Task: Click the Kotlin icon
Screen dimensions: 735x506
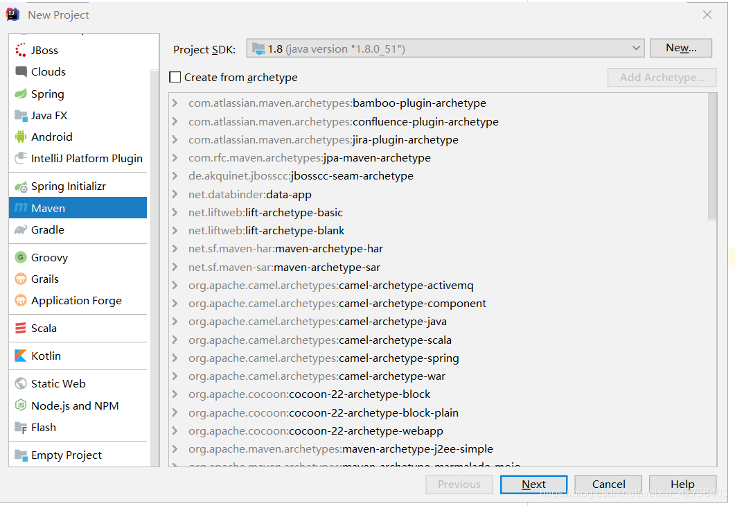Action: tap(21, 356)
